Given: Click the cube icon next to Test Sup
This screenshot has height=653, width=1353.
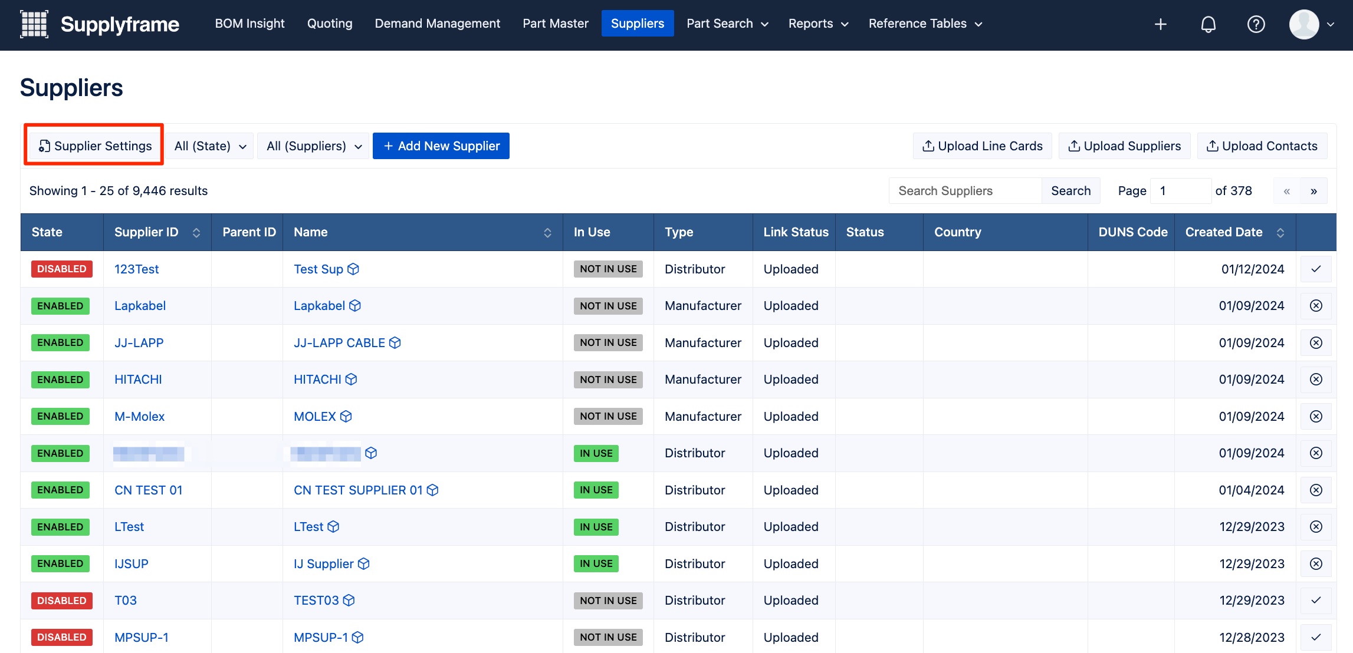Looking at the screenshot, I should click(353, 269).
